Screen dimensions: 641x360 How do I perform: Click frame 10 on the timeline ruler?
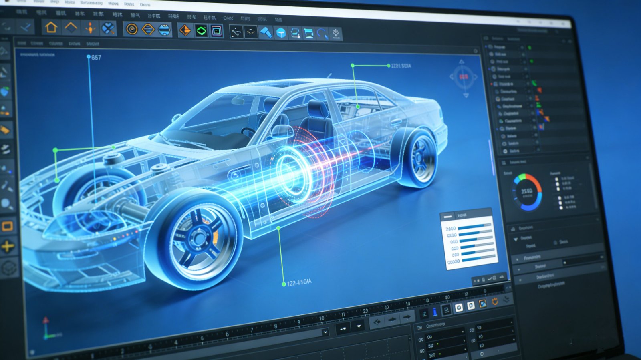[322, 318]
